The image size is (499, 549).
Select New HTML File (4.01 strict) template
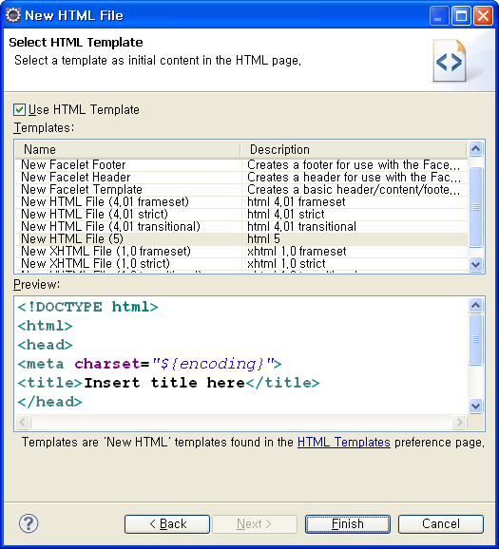[x=241, y=214]
